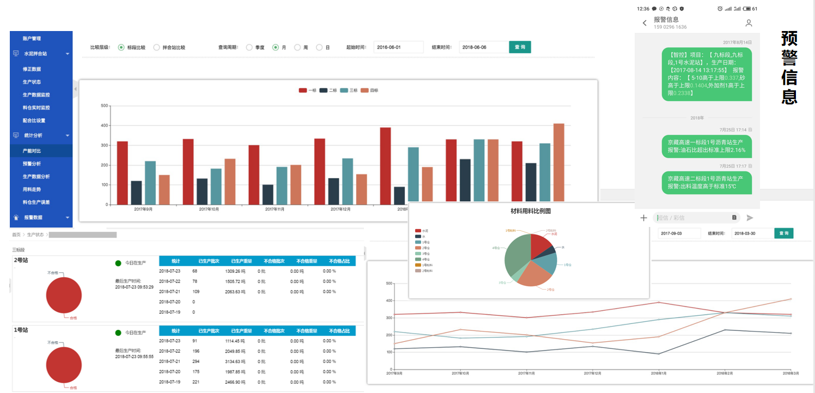815x393 pixels.
Task: Toggle the 一标 red legend swatch
Action: (x=303, y=90)
